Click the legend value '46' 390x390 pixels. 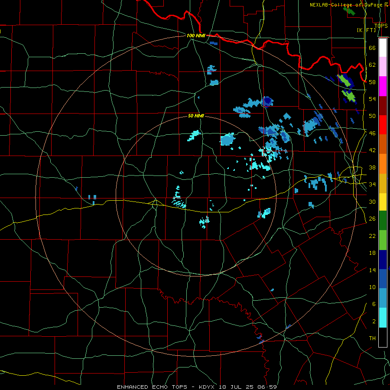[x=372, y=133]
